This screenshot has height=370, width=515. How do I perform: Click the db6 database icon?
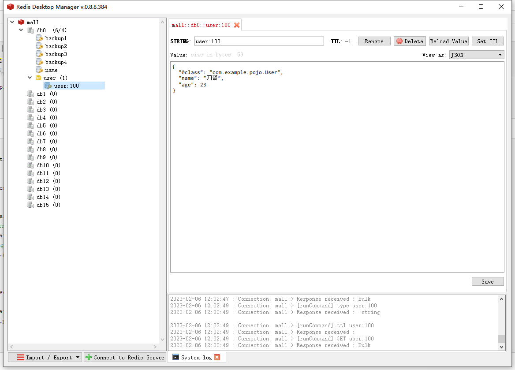pos(30,134)
